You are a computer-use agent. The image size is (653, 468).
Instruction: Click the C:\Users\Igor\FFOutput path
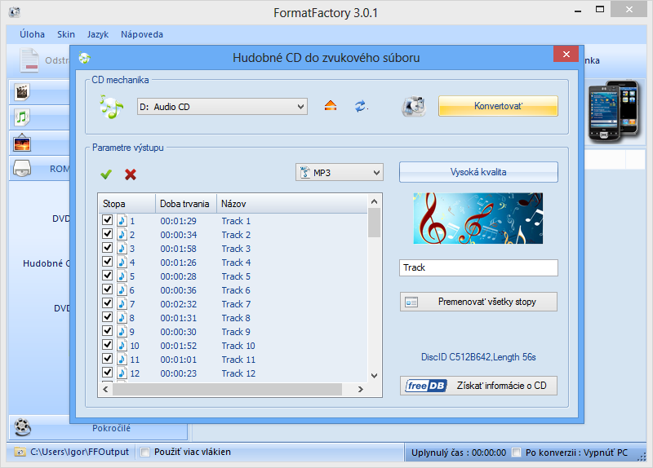[x=79, y=452]
